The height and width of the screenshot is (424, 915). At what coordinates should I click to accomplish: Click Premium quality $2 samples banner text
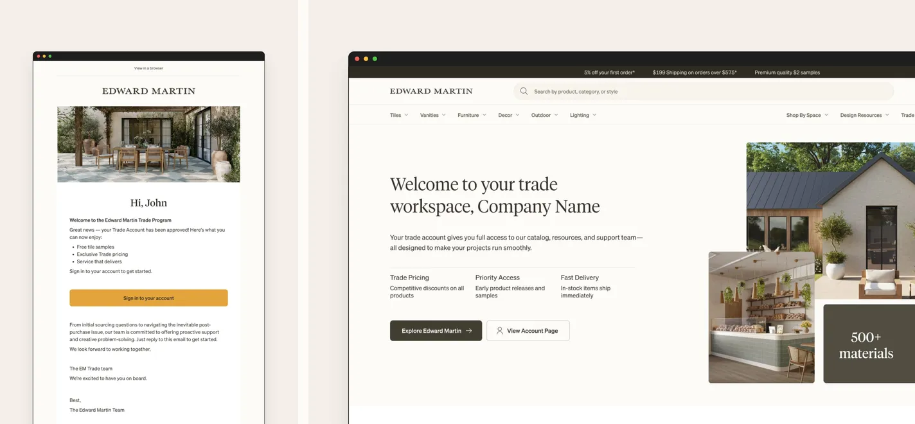click(x=787, y=73)
